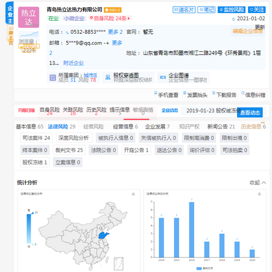Click the phone icon beside 0532-8853
272x272 pixels.
67,33
